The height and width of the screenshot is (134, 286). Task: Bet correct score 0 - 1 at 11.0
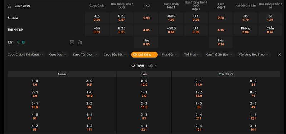click(x=199, y=83)
